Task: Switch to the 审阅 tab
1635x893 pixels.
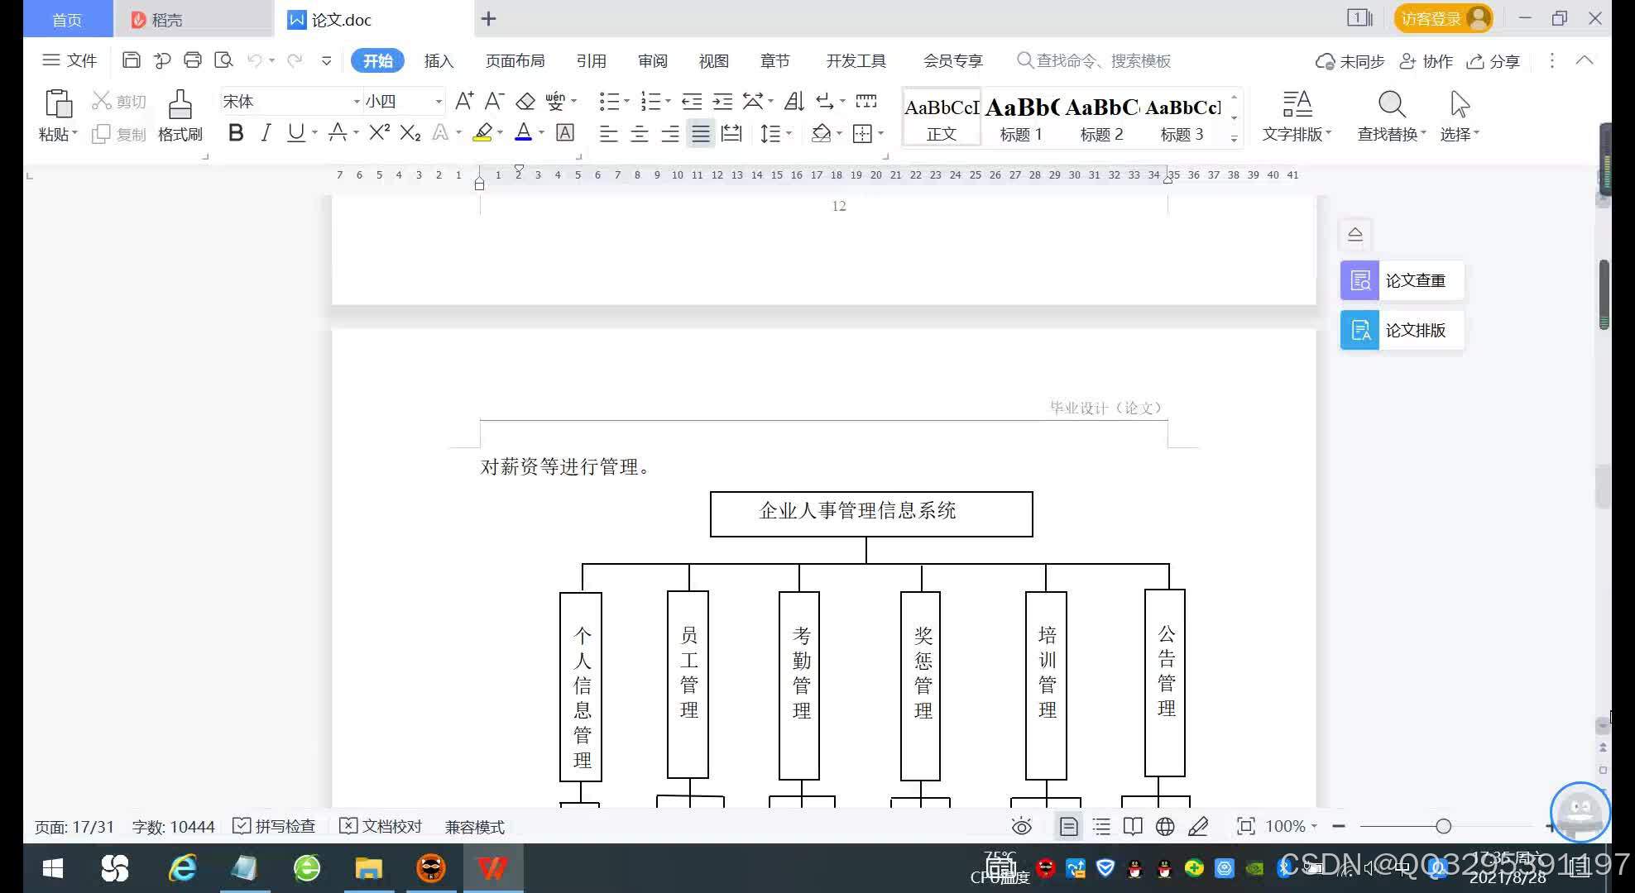Action: 652,60
